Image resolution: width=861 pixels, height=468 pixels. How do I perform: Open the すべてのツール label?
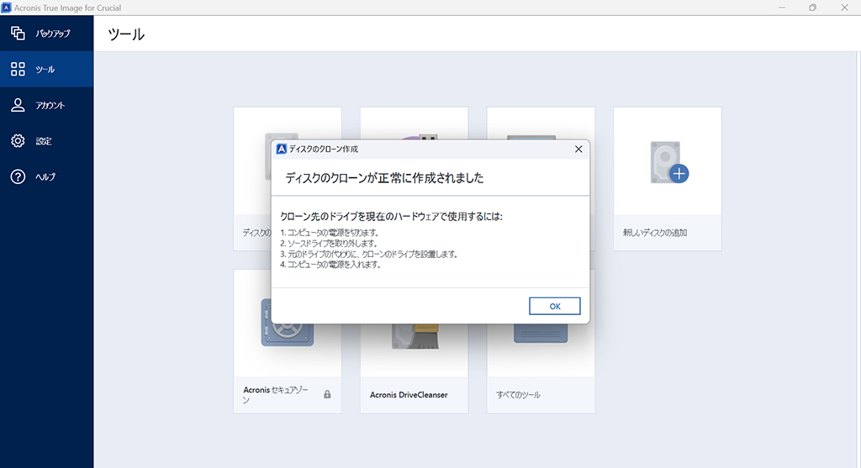point(518,395)
